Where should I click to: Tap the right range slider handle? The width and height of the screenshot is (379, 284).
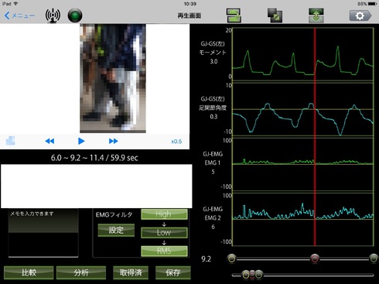click(x=374, y=258)
